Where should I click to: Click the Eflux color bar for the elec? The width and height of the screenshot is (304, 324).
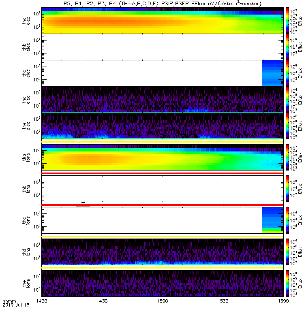(x=287, y=126)
